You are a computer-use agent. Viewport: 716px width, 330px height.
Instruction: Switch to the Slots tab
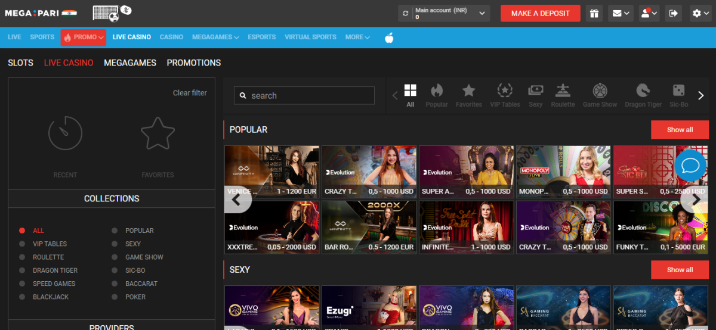(20, 63)
